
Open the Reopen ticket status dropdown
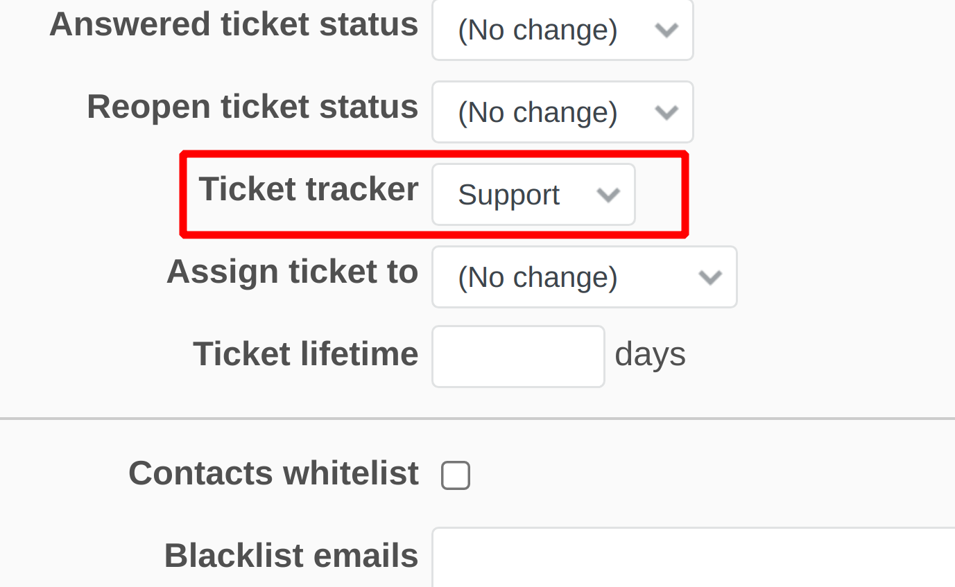coord(562,112)
